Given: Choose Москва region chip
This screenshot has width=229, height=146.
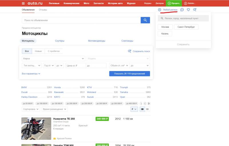Looking at the screenshot, I should pyautogui.click(x=165, y=27).
